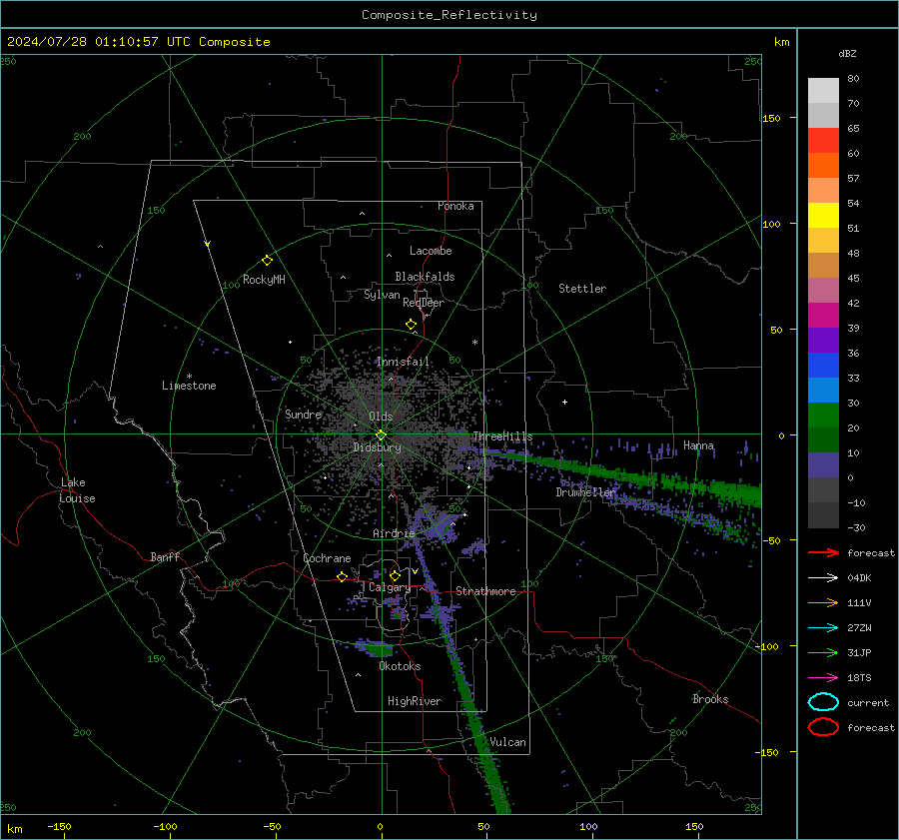Click the red forecast ellipse icon
The width and height of the screenshot is (899, 840).
[x=823, y=727]
